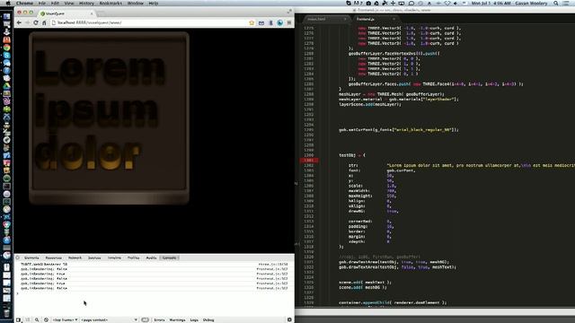Switch to the Resources DevTools tab

pyautogui.click(x=54, y=258)
